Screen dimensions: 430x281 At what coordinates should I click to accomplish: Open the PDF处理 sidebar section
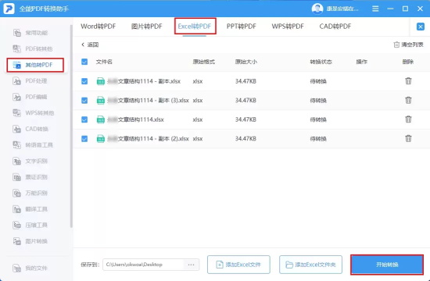(x=30, y=81)
